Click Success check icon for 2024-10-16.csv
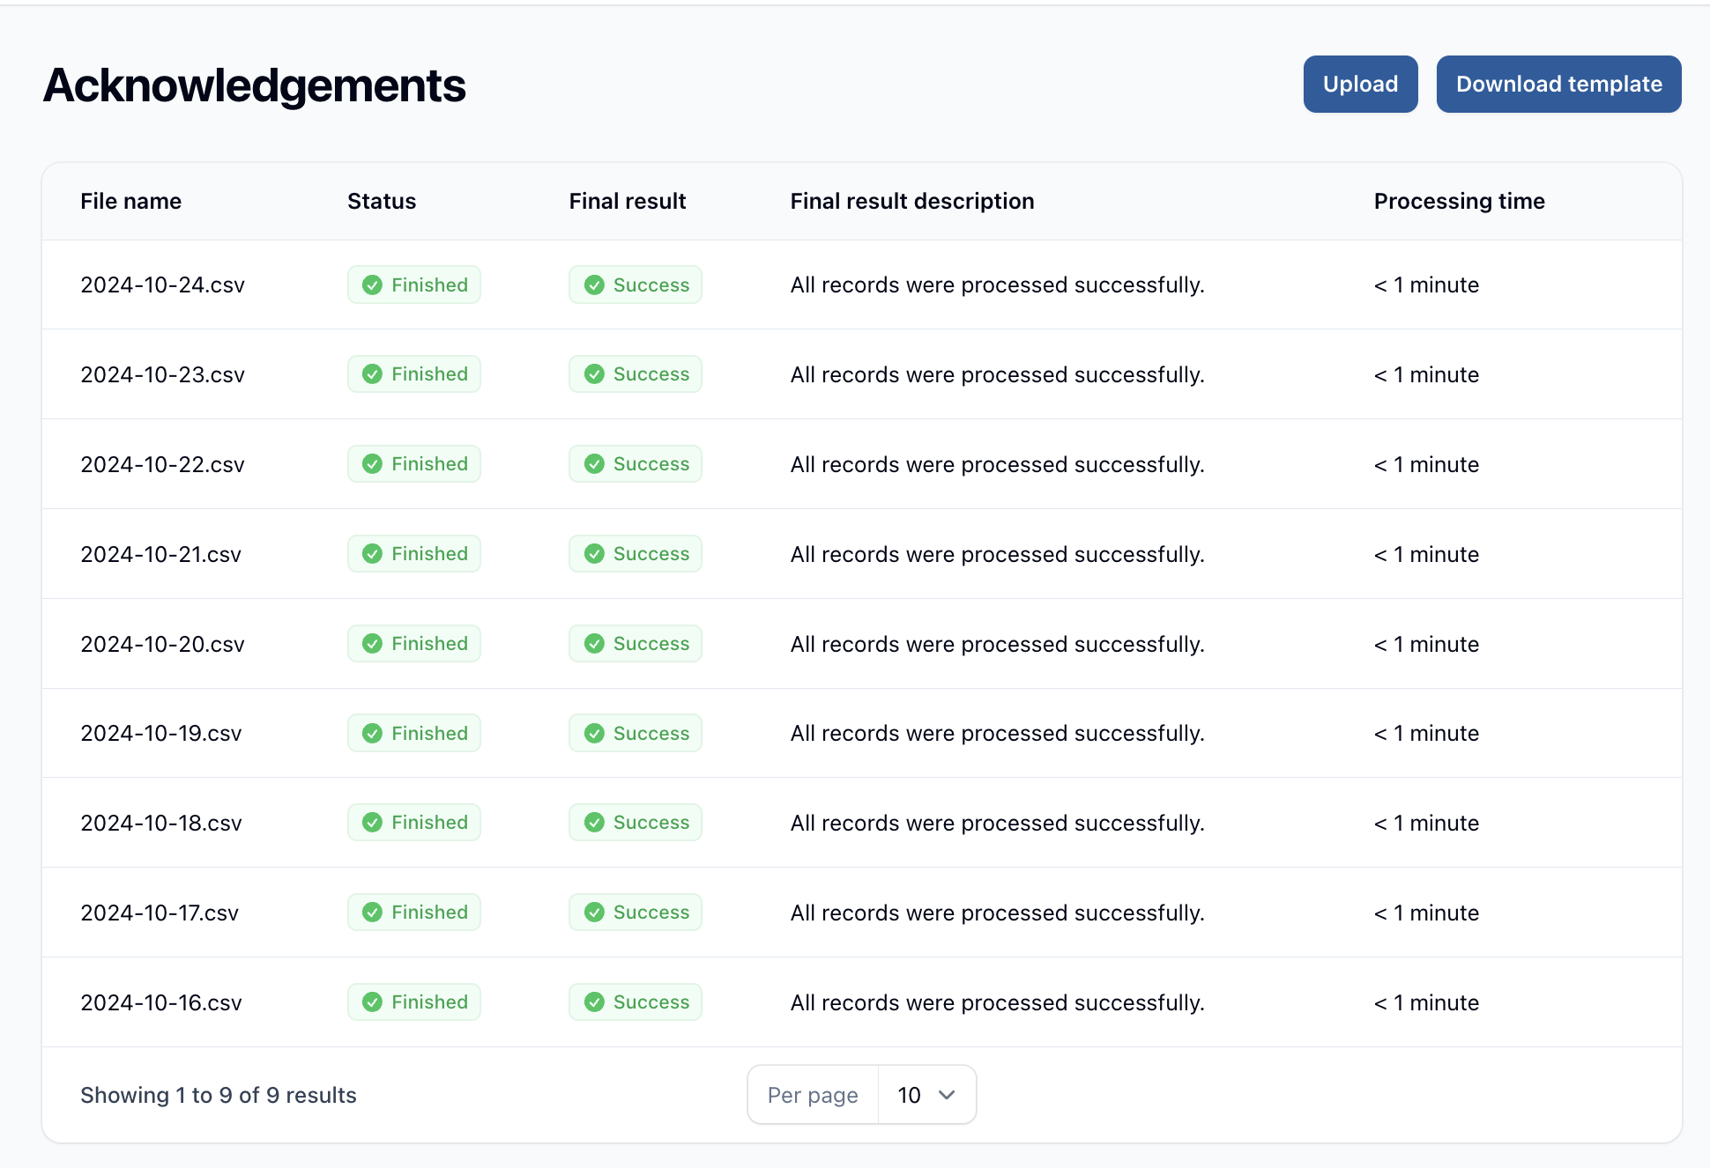This screenshot has width=1710, height=1168. point(595,1002)
